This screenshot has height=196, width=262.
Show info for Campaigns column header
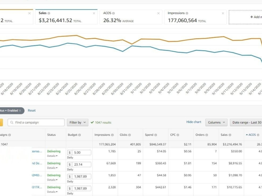9,135
